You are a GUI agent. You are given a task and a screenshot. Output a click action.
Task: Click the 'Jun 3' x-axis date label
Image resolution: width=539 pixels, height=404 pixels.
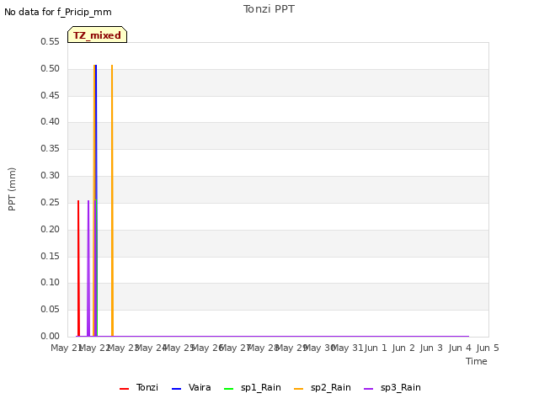(432, 348)
